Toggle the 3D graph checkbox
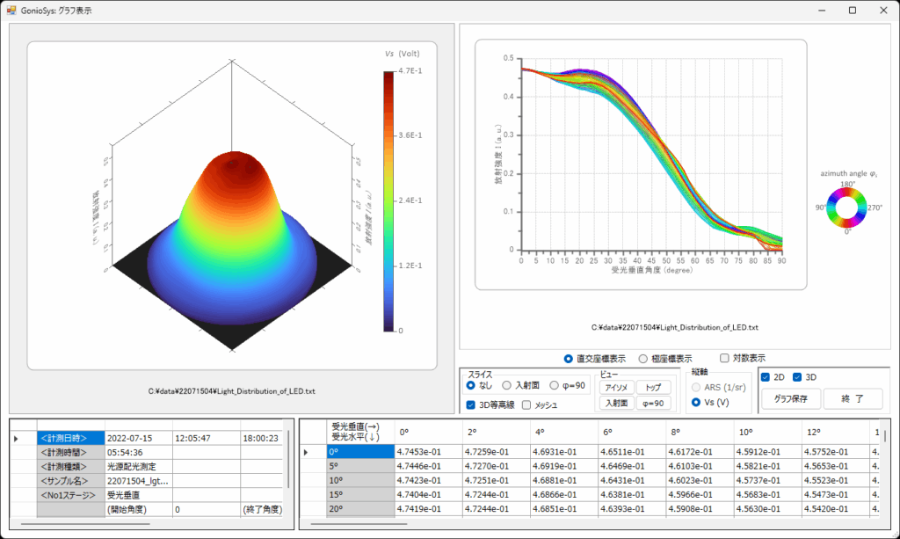Image resolution: width=900 pixels, height=539 pixels. pyautogui.click(x=797, y=377)
